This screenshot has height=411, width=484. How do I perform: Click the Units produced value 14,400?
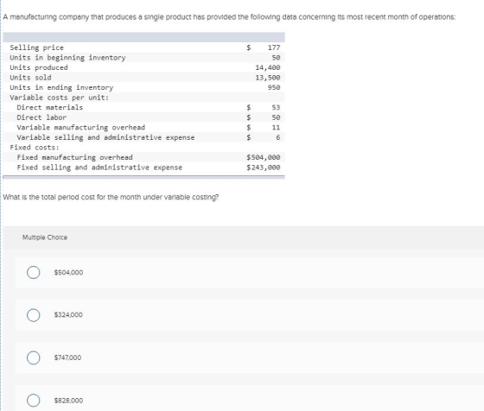[x=268, y=67]
